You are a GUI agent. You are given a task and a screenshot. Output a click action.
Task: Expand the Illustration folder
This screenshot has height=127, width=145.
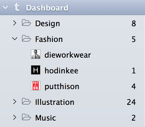pyautogui.click(x=15, y=102)
